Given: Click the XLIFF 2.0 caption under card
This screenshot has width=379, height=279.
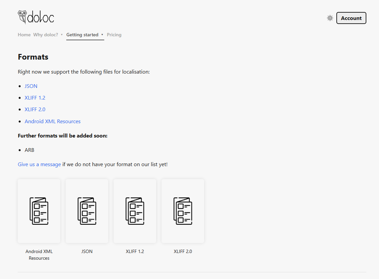Looking at the screenshot, I should (x=183, y=251).
